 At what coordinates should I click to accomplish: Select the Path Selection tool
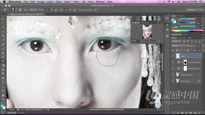[3, 86]
